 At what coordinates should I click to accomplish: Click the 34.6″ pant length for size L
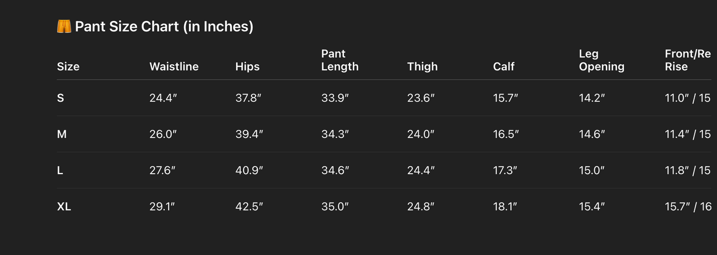click(x=335, y=170)
